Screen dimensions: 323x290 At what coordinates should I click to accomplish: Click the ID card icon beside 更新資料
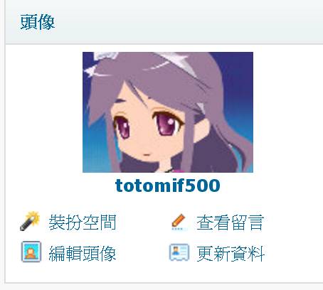179,252
